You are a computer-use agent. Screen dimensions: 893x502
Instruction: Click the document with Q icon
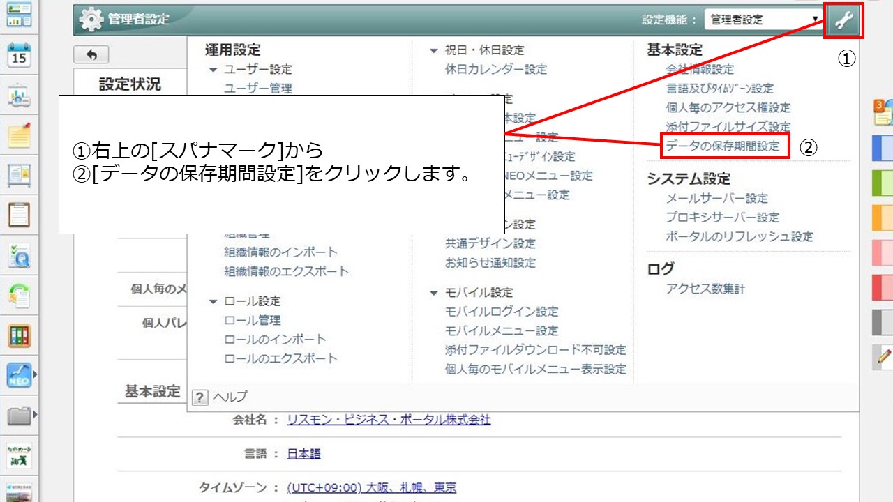click(x=19, y=255)
